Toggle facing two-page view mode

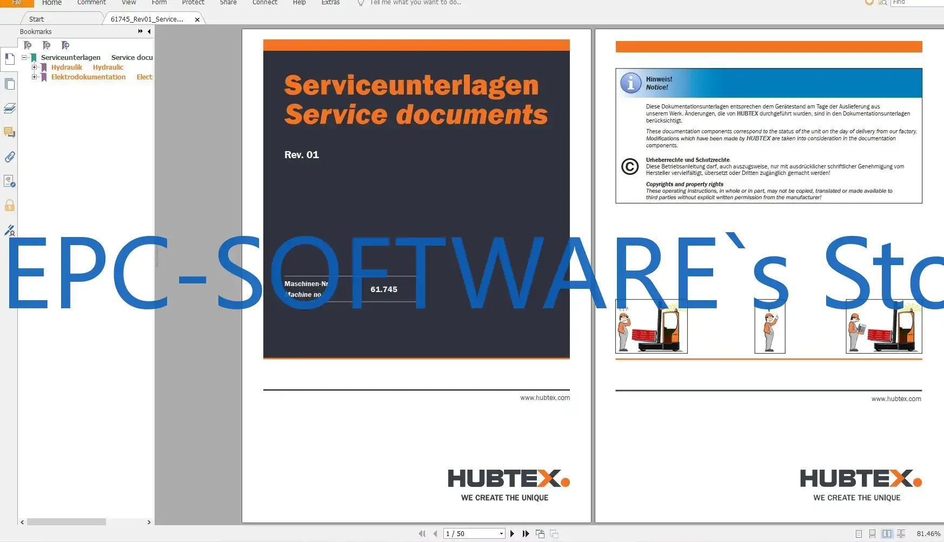point(887,534)
